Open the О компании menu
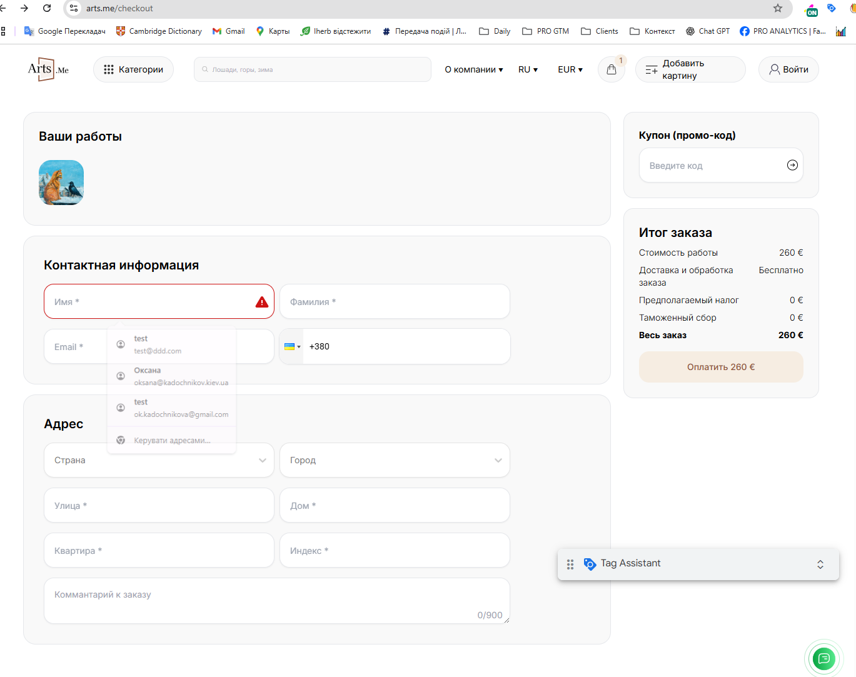856x677 pixels. pyautogui.click(x=473, y=69)
